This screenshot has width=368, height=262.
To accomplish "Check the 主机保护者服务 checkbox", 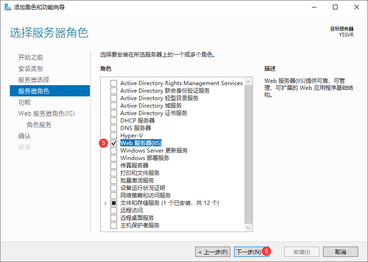I will coord(114,226).
